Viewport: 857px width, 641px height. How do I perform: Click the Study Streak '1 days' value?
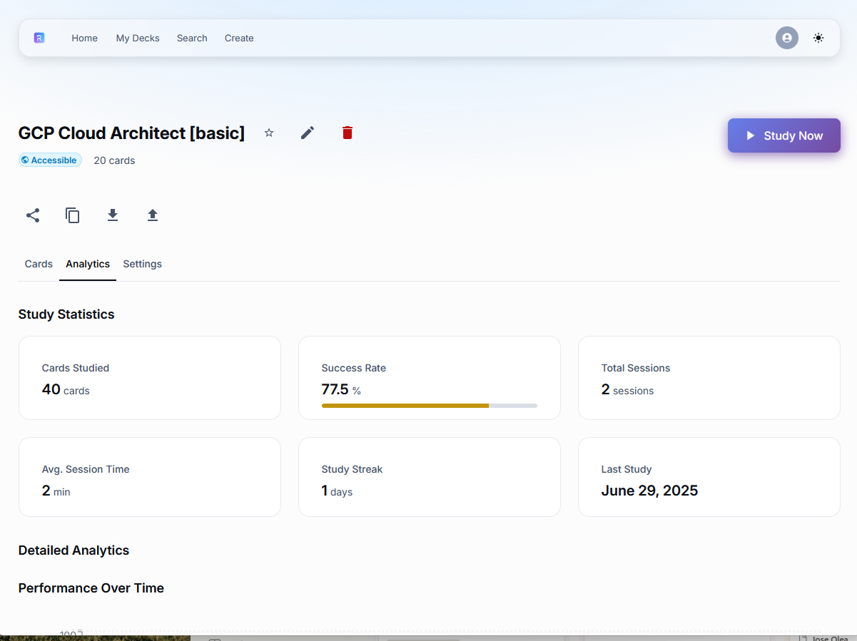pos(337,491)
